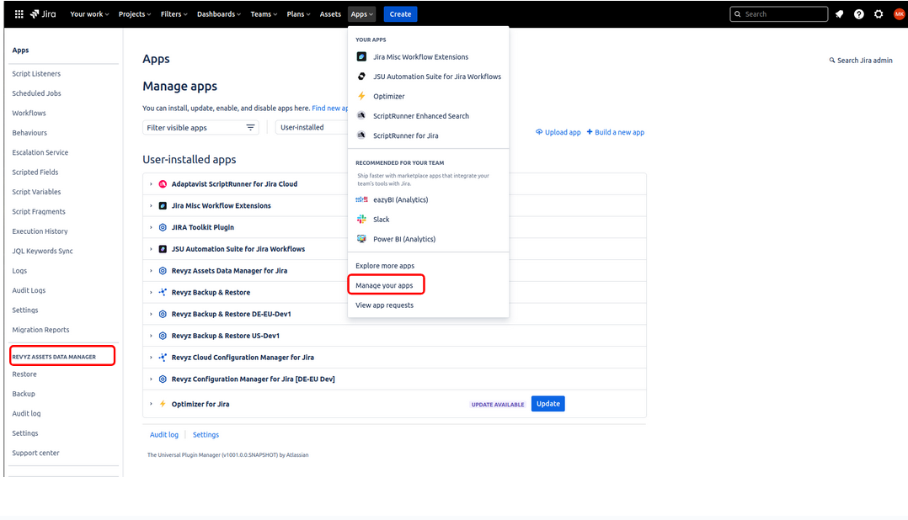Open the settings gear icon

click(879, 14)
